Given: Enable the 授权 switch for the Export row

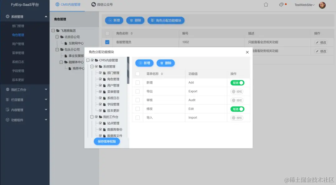Looking at the screenshot, I should 237,91.
